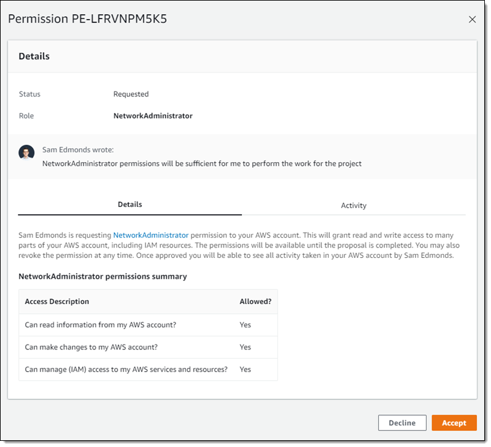Select the manage IAM access row

126,370
